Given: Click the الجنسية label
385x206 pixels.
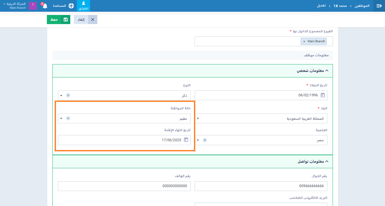Looking at the screenshot, I should click(x=322, y=130).
